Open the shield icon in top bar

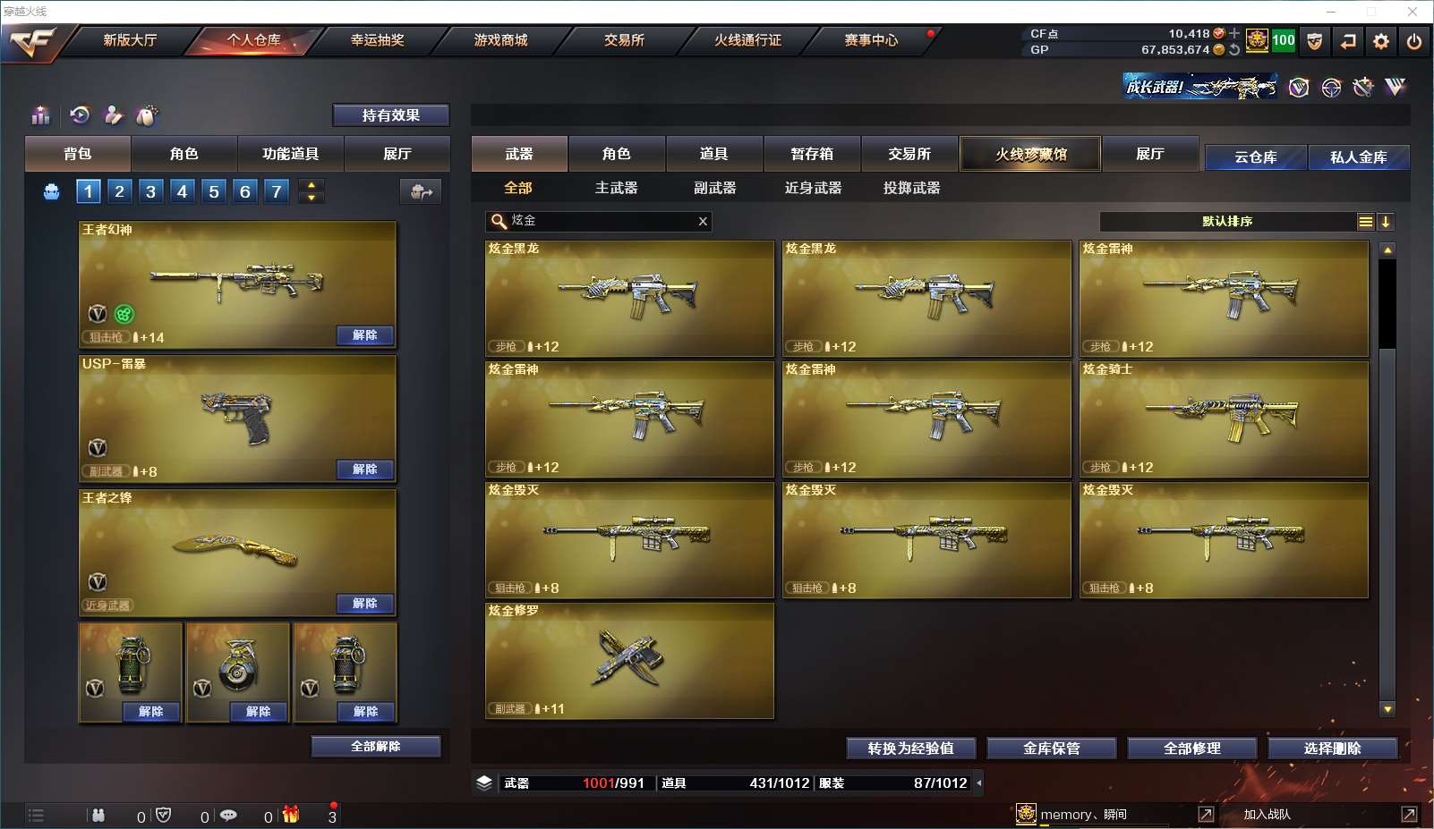pyautogui.click(x=1315, y=41)
